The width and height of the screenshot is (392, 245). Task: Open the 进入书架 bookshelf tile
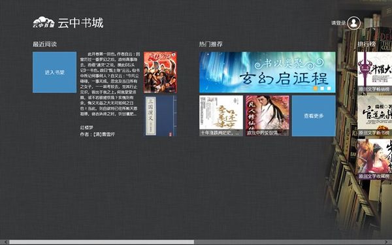point(54,73)
